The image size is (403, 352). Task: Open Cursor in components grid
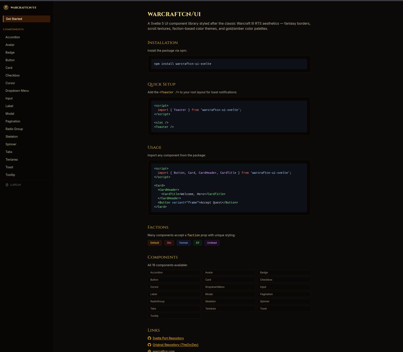(x=174, y=287)
